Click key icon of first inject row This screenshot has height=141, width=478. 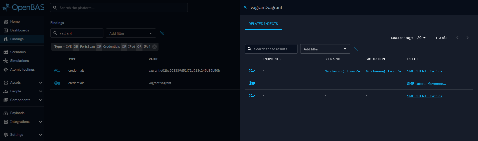pyautogui.click(x=252, y=71)
